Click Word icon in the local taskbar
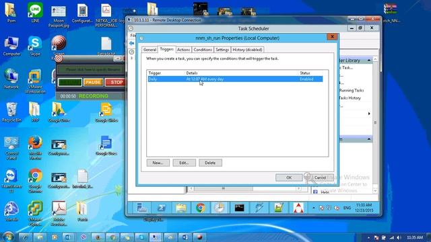431x242 pixels. click(x=185, y=237)
